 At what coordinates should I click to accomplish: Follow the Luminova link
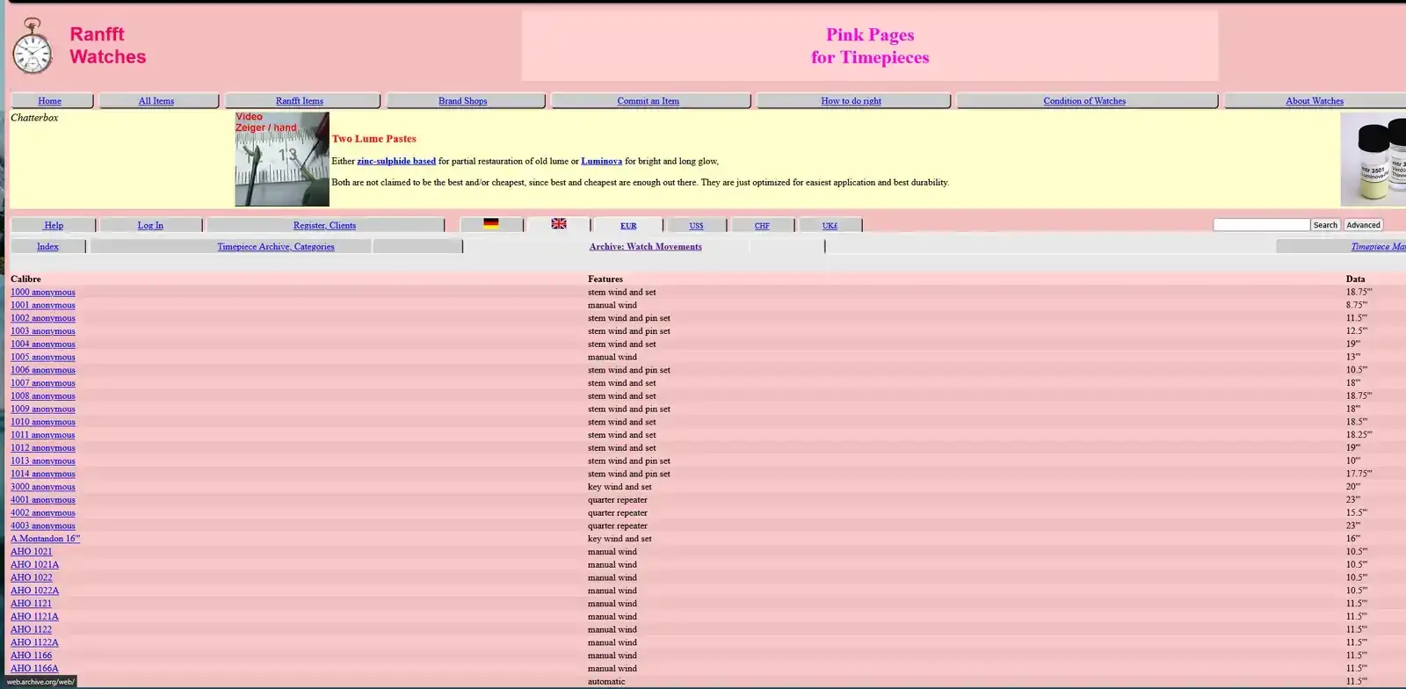[x=602, y=161]
